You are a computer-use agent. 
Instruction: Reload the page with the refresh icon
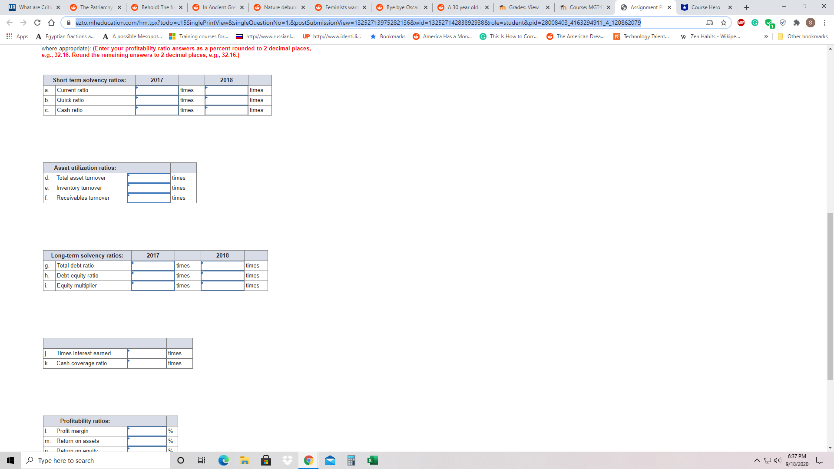point(37,23)
